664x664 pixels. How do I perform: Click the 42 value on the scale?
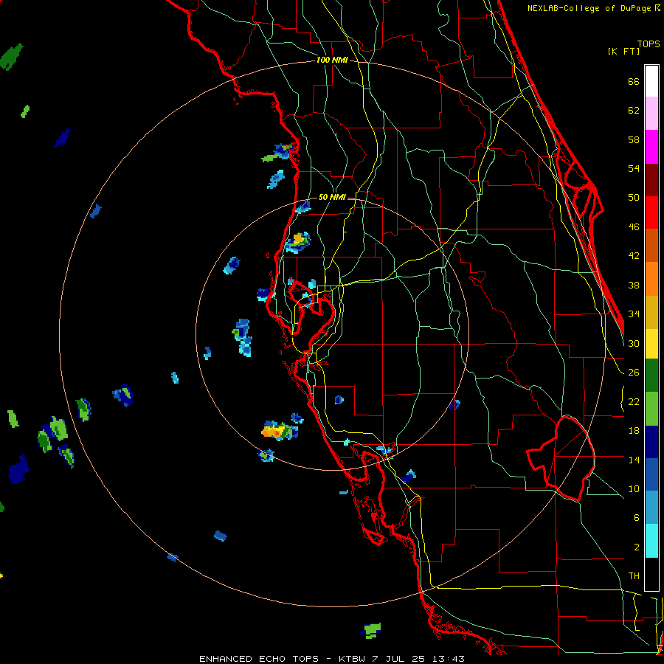[x=634, y=256]
